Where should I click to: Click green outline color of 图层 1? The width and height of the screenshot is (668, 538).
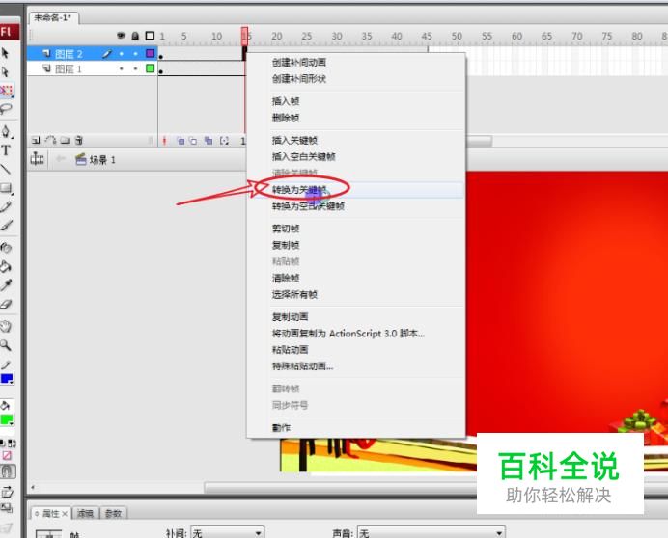[150, 68]
